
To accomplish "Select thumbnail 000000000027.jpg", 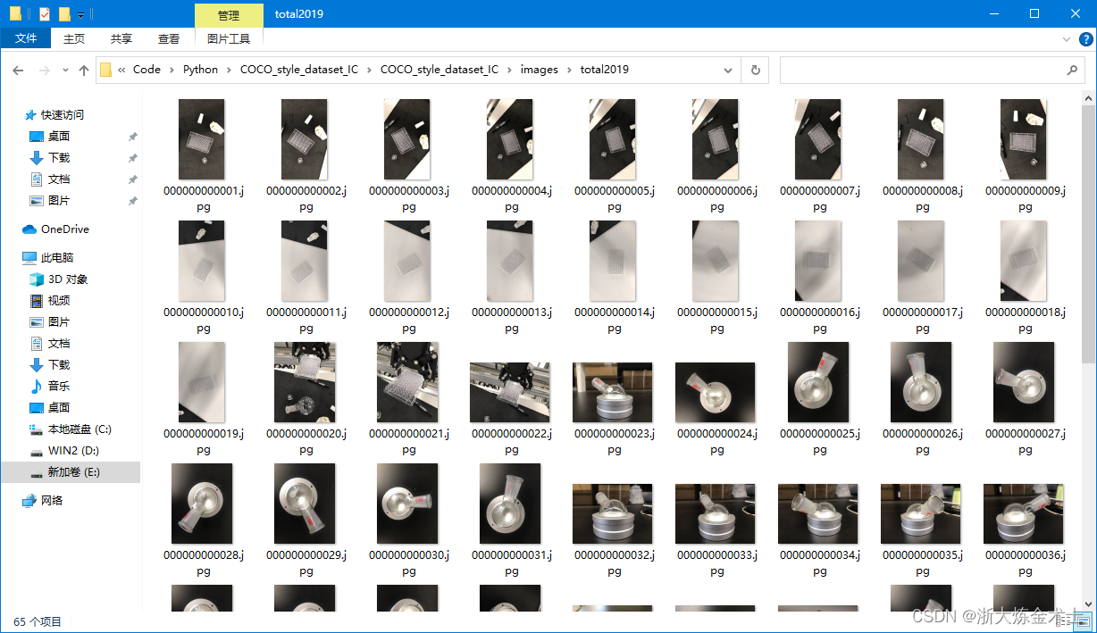I will [1024, 382].
